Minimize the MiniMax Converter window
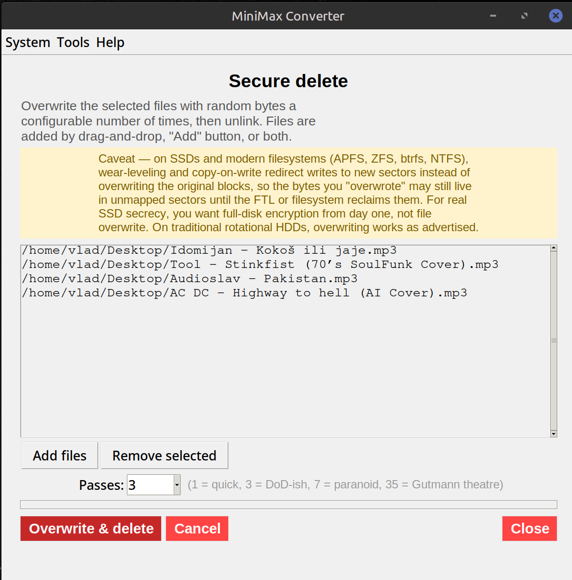 (x=493, y=16)
